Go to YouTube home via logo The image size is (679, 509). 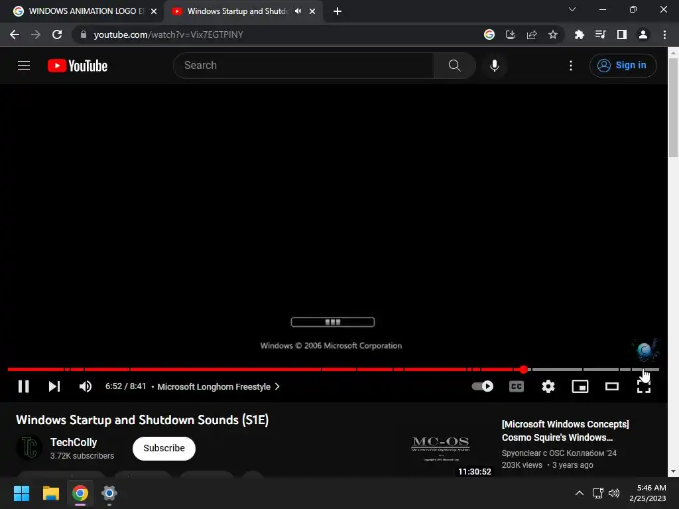(x=78, y=66)
